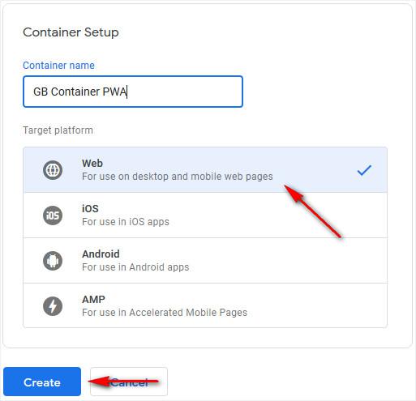Click the Web globe icon
This screenshot has width=416, height=401.
pyautogui.click(x=53, y=170)
